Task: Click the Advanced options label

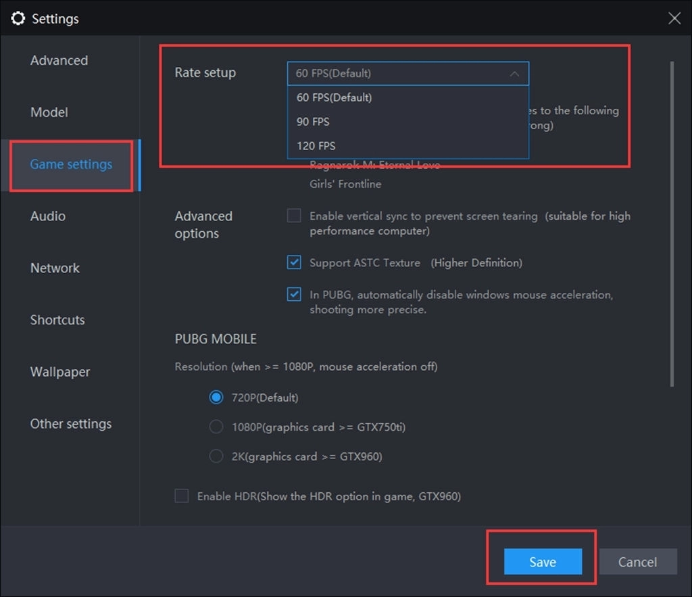Action: 203,224
